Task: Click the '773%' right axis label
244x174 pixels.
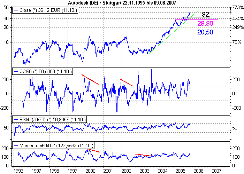Action: (x=238, y=7)
